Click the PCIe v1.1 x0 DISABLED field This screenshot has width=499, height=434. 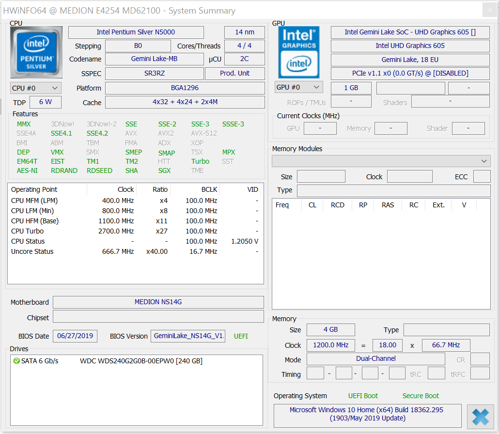pos(410,74)
